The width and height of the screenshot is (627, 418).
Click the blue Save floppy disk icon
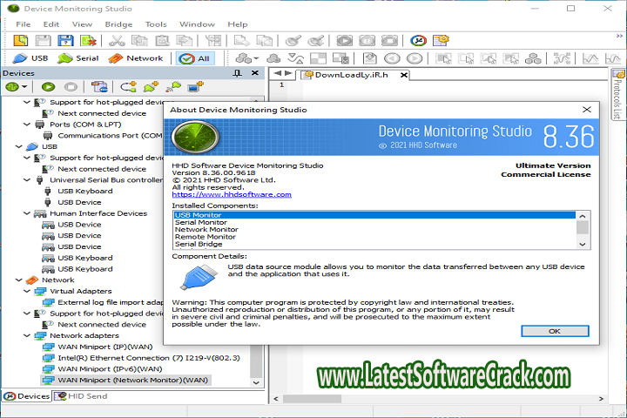tap(64, 40)
